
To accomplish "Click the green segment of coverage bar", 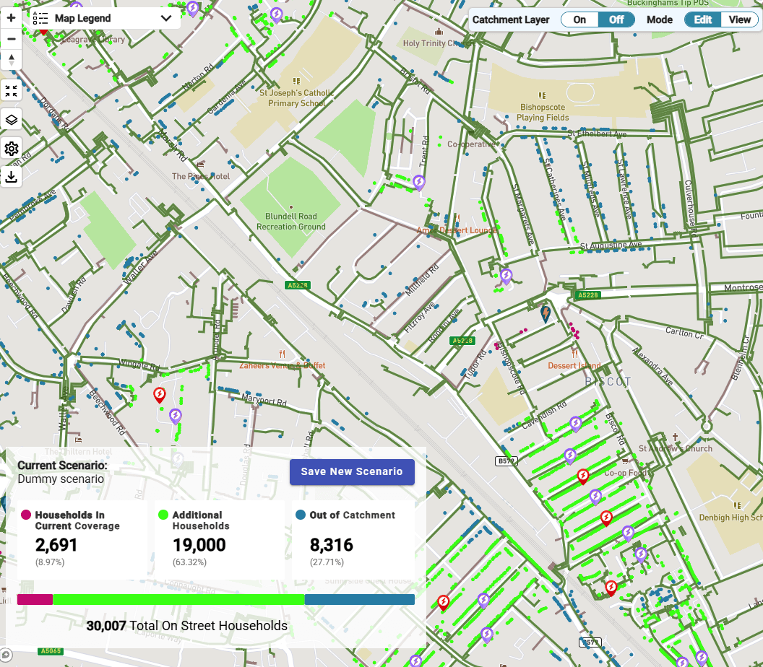I will click(178, 599).
